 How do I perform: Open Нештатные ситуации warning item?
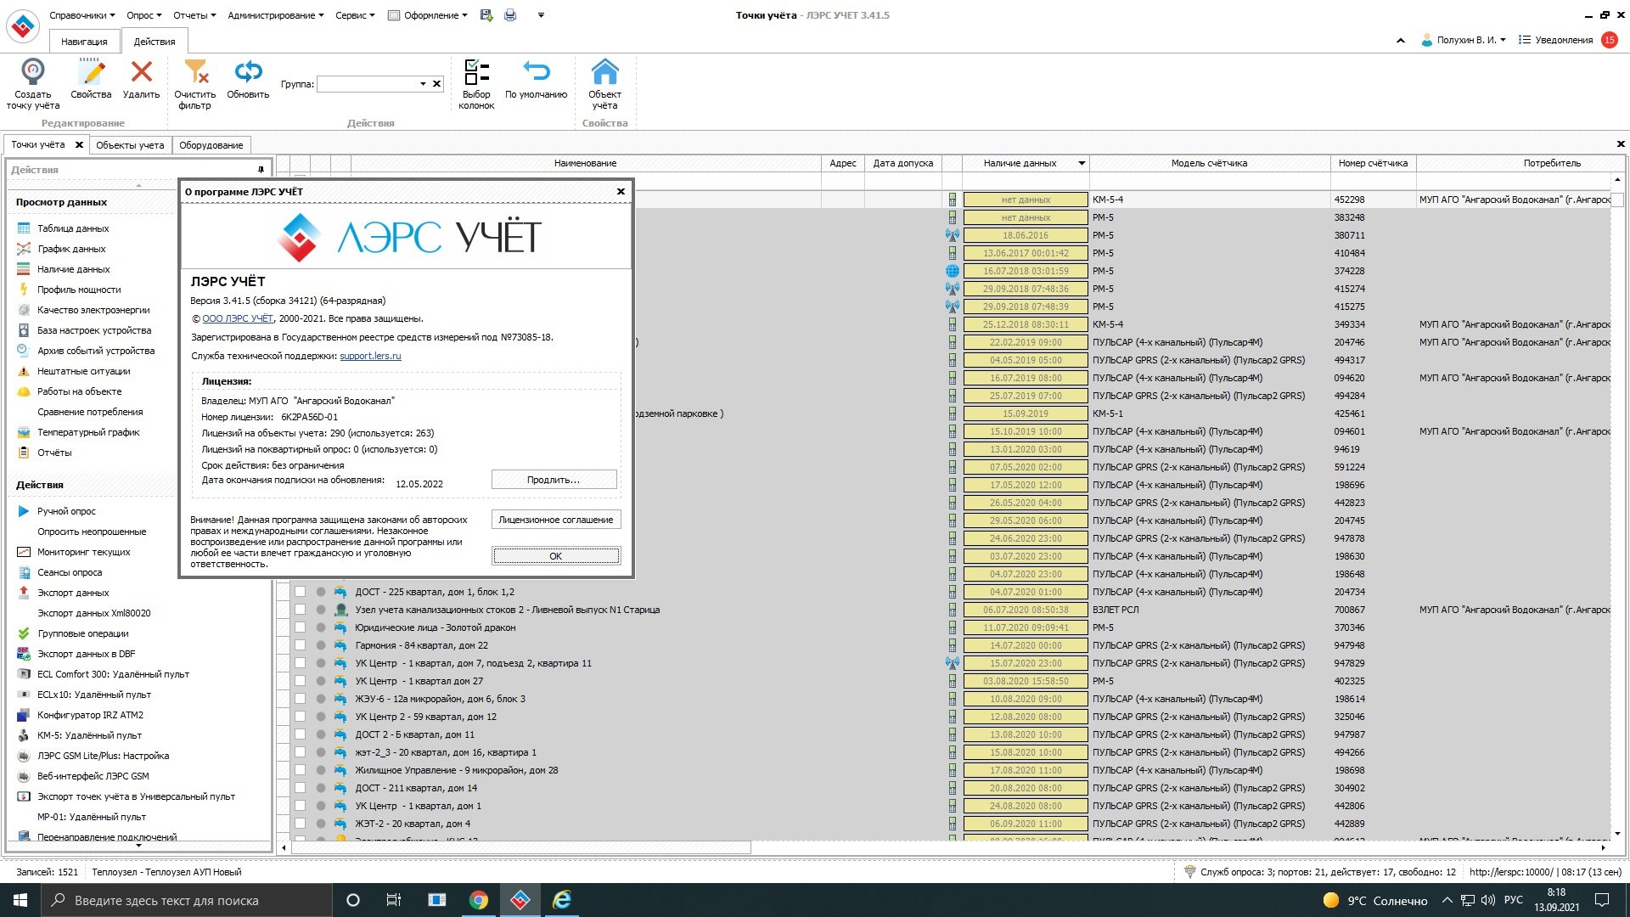[83, 371]
